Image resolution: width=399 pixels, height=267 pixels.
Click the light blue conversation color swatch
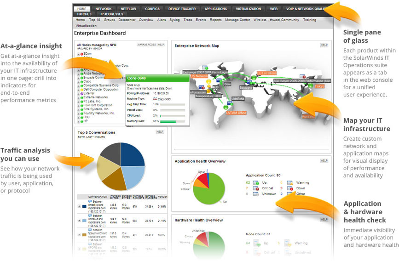pyautogui.click(x=84, y=221)
